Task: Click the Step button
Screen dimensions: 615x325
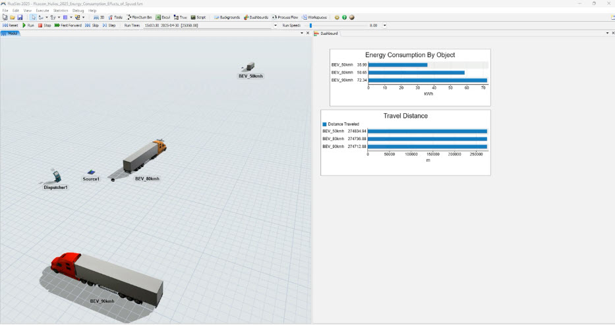Action: 109,25
